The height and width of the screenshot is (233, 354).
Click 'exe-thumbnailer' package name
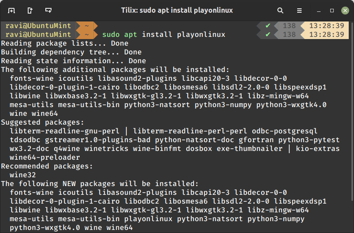pos(250,148)
